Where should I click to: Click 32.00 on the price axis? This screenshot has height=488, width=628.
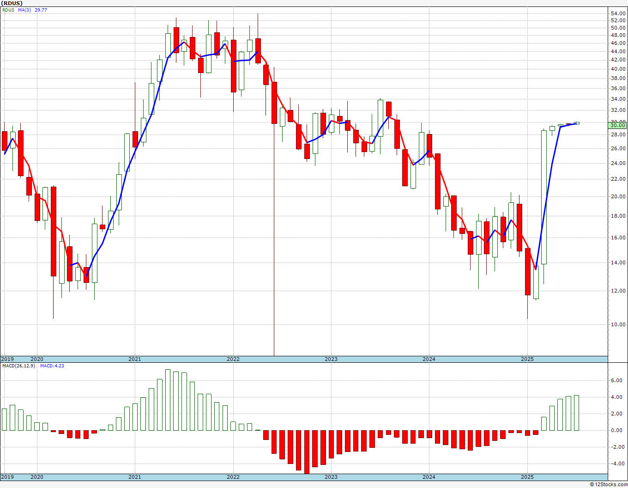click(x=618, y=110)
